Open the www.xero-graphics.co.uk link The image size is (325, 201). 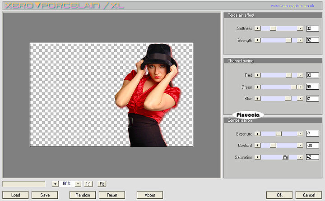[x=292, y=6]
